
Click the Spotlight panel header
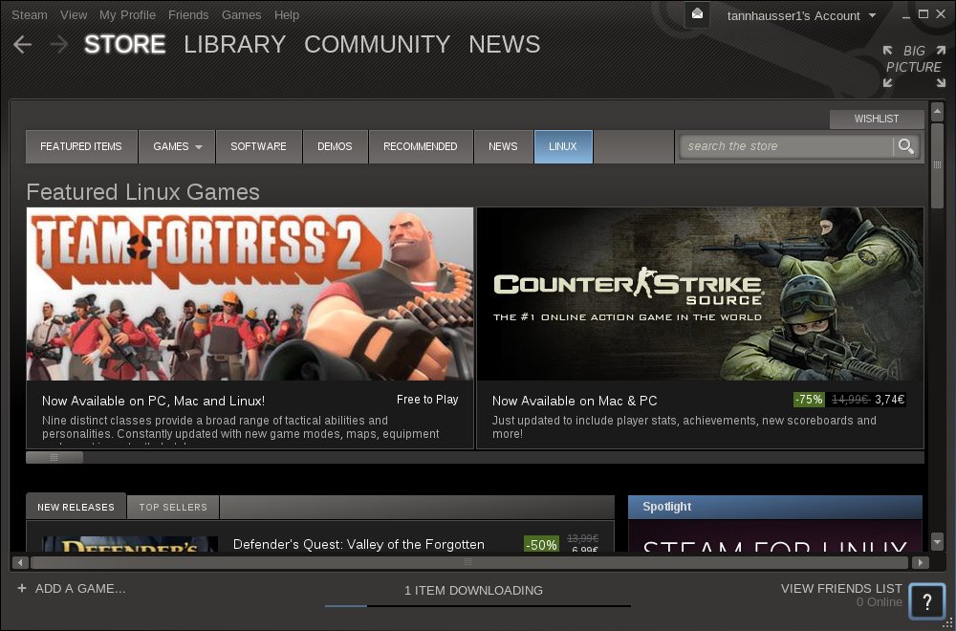click(775, 507)
